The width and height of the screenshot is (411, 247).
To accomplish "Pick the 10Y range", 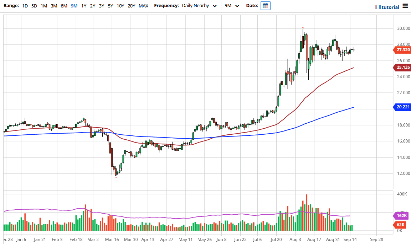I will coord(120,6).
